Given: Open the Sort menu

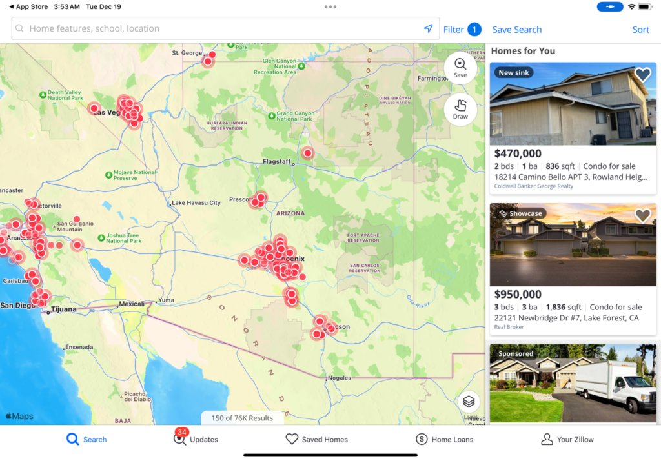Looking at the screenshot, I should pos(641,30).
